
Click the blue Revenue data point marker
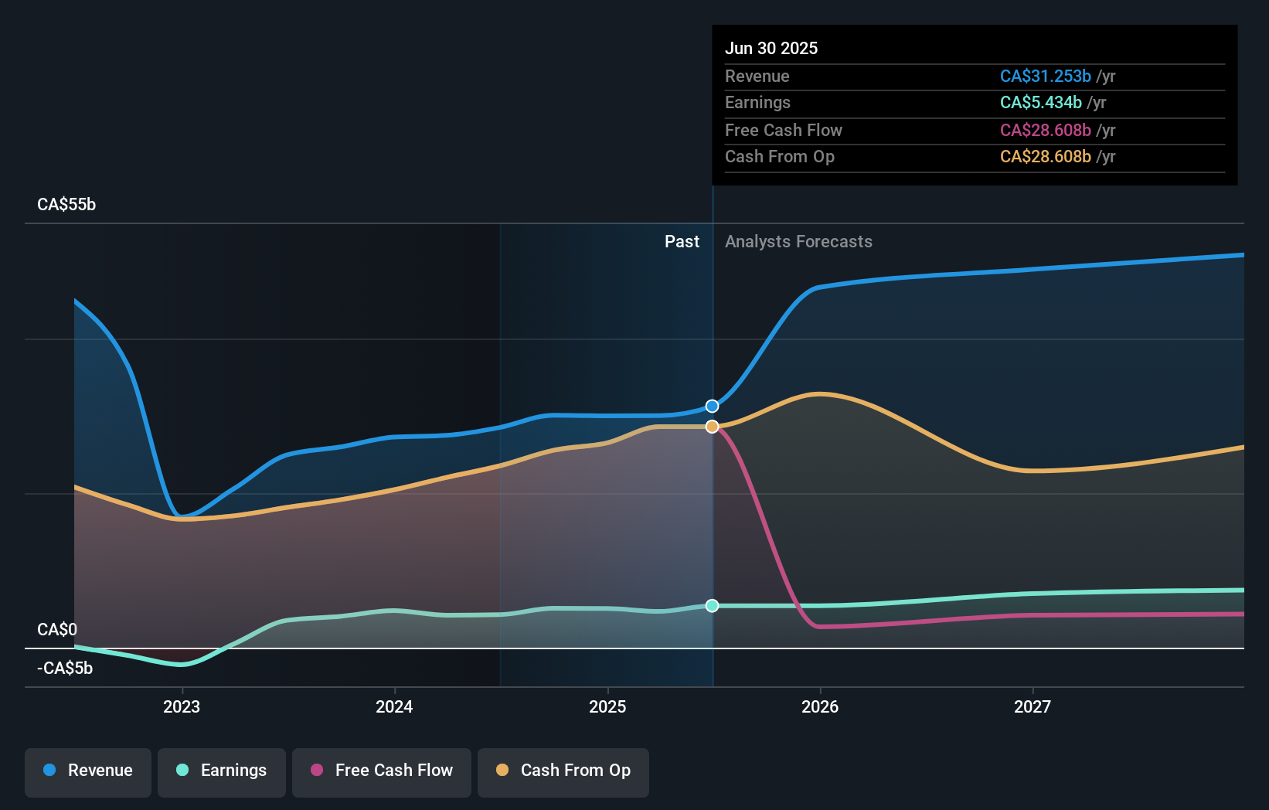pyautogui.click(x=713, y=406)
